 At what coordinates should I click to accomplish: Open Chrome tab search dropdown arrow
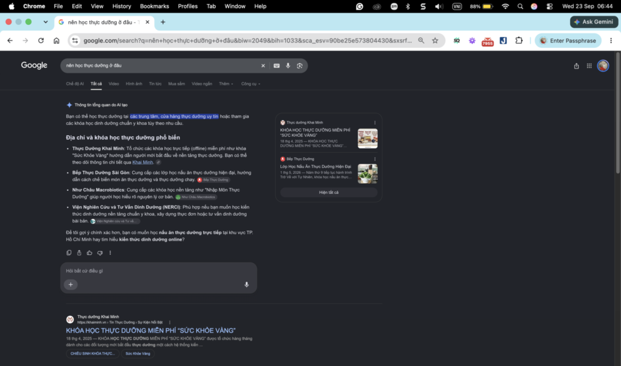point(45,22)
